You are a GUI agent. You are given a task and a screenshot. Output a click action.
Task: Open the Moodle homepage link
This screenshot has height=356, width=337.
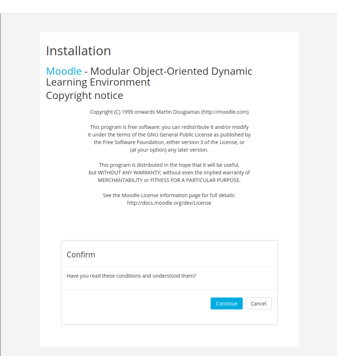[x=64, y=71]
